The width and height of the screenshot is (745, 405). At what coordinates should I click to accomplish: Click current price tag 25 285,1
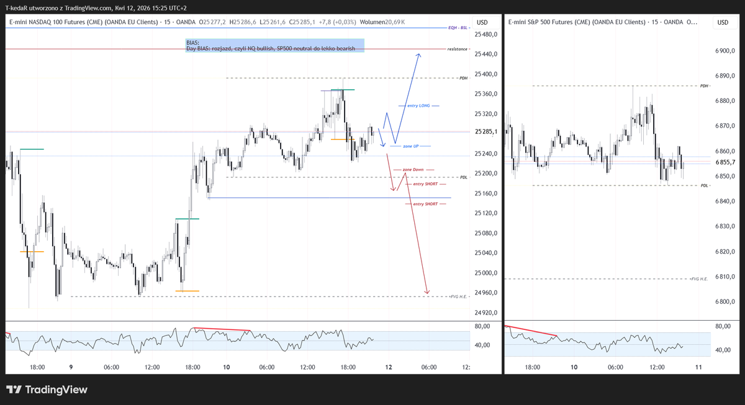[x=487, y=131]
